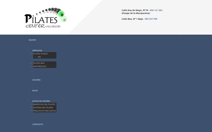The width and height of the screenshot is (212, 132).
Task: Select HIPOPRESIVOS submenu entry
Action: pos(40,66)
